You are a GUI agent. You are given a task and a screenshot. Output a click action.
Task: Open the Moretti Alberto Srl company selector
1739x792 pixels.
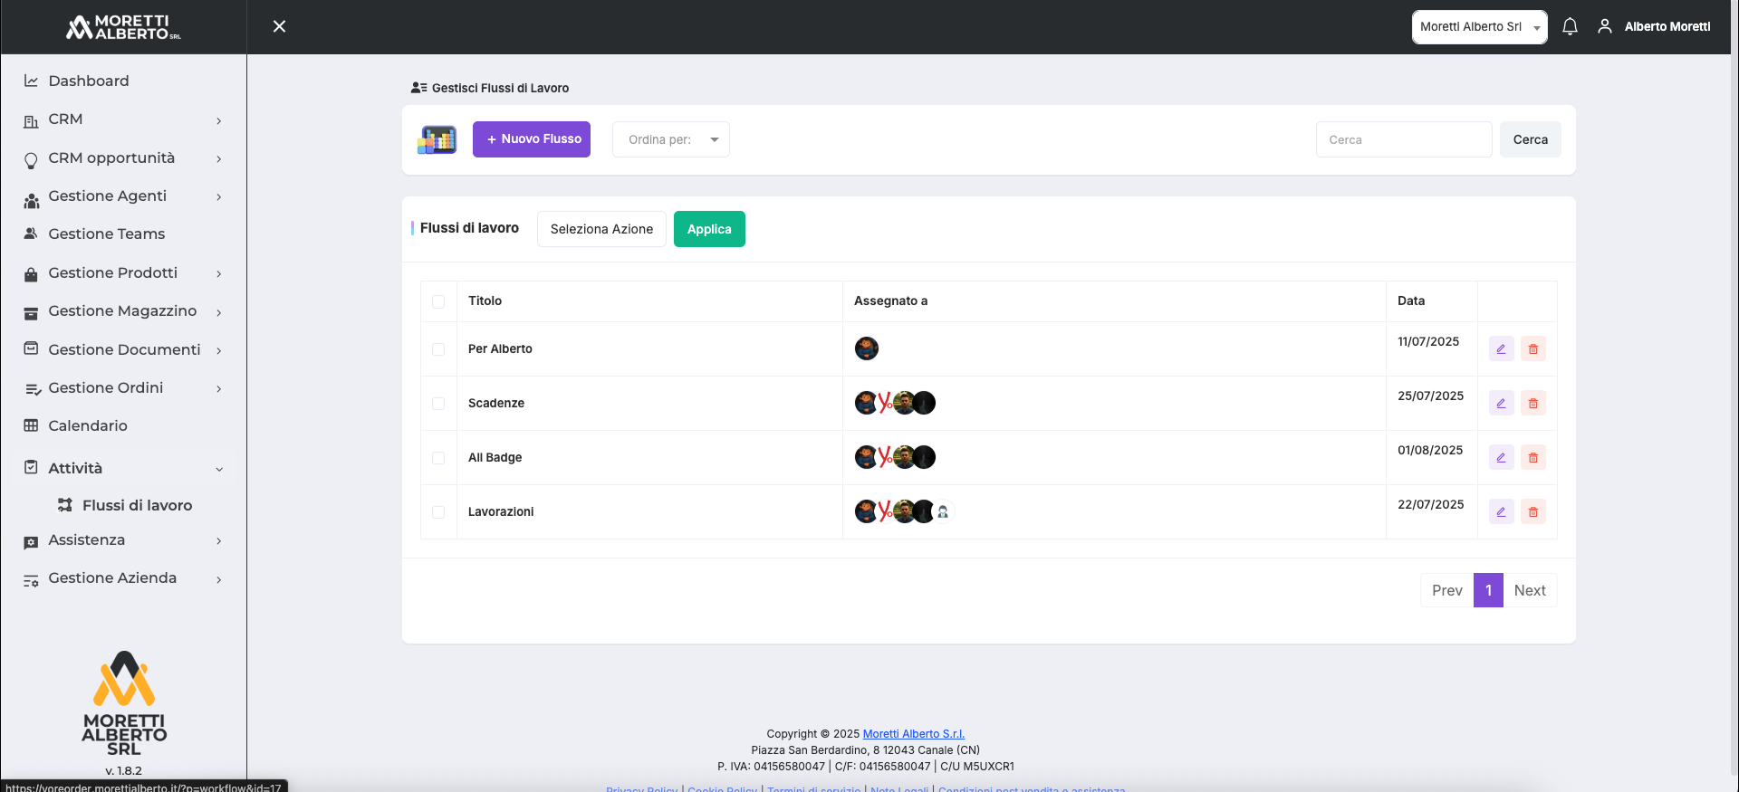(1478, 27)
